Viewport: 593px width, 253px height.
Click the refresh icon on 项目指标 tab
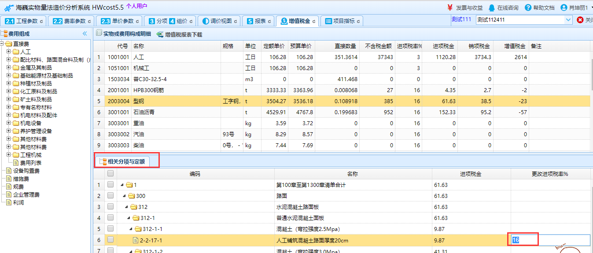(x=358, y=21)
